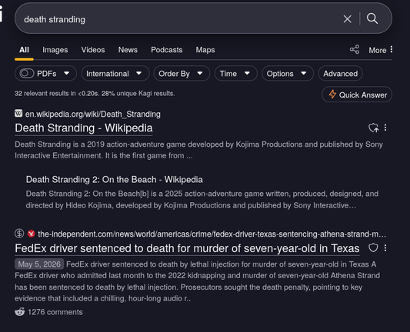The image size is (410, 332).
Task: Open the Podcasts tab
Action: point(167,50)
